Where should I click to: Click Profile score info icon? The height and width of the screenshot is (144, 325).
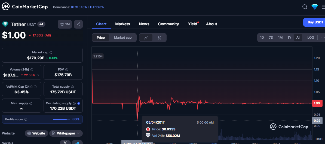pos(26,119)
